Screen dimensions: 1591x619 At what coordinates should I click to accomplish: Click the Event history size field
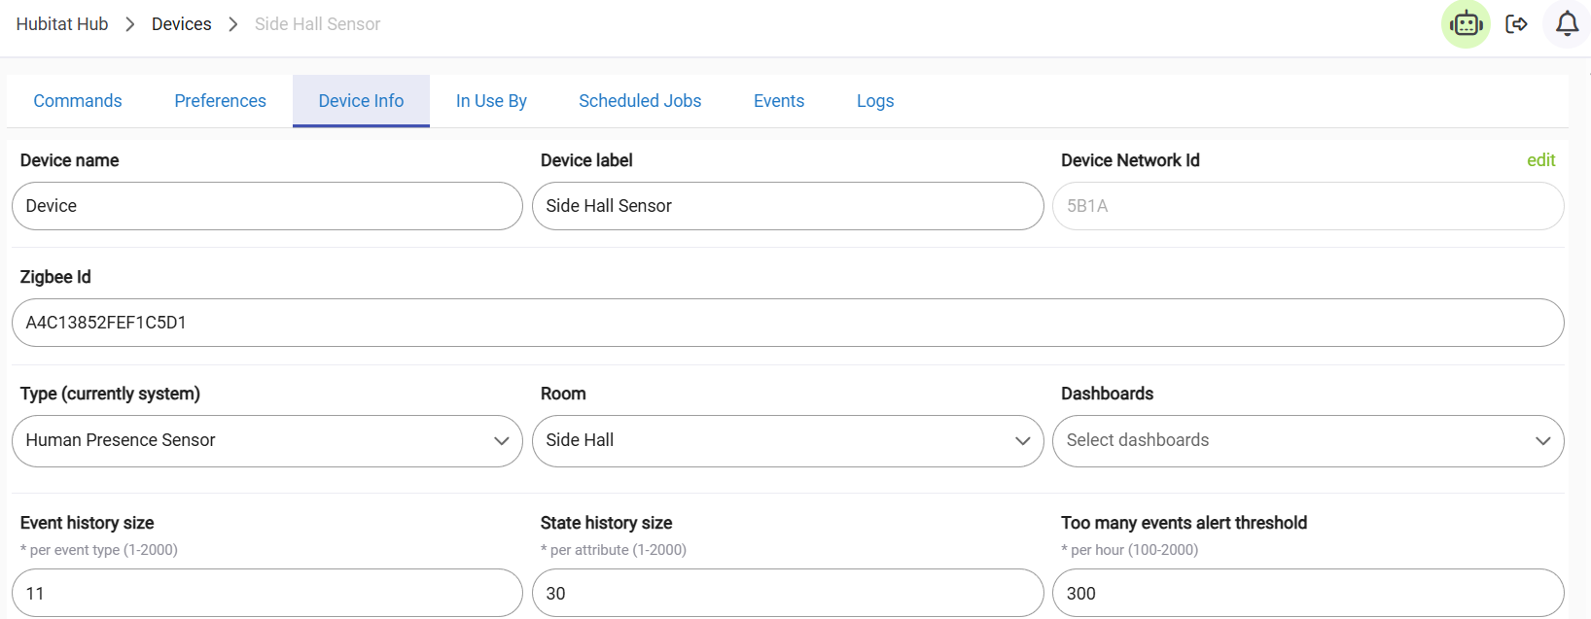(266, 593)
